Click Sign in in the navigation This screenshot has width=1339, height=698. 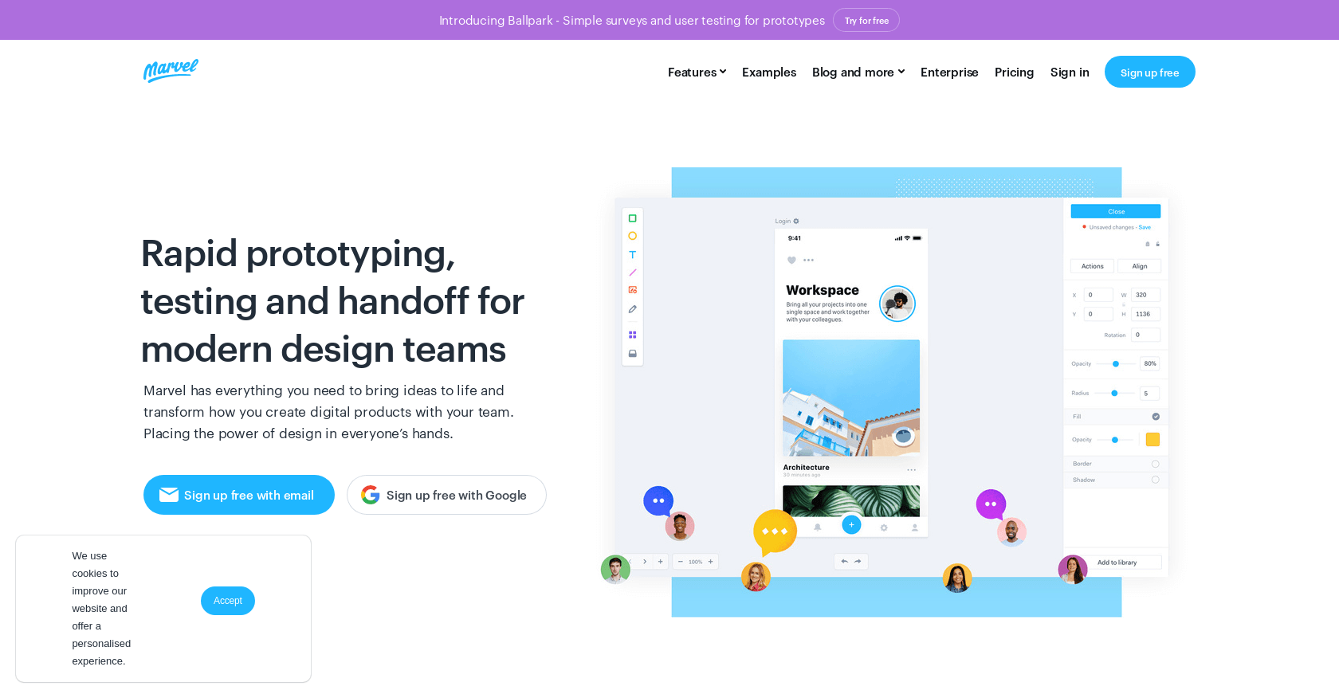click(x=1070, y=73)
